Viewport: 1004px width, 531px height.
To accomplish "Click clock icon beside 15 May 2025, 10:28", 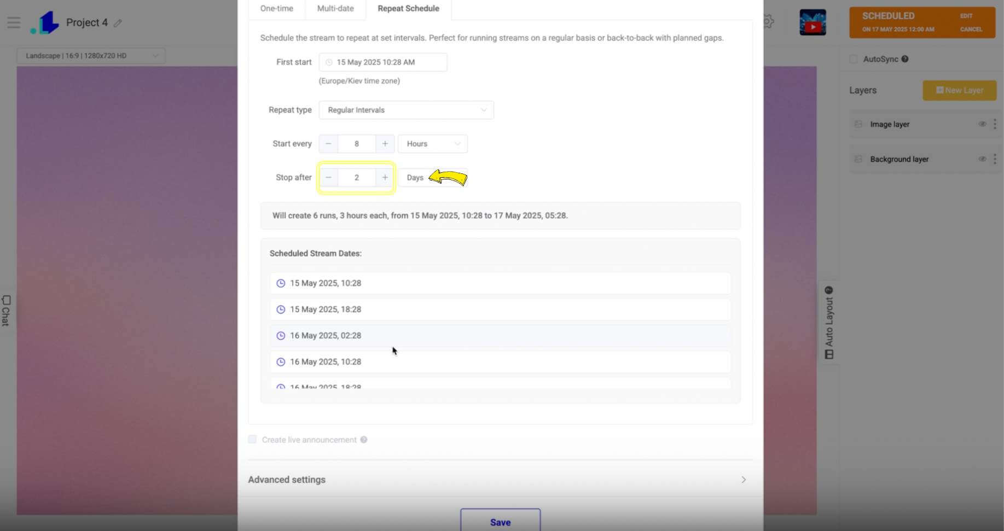I will [x=281, y=283].
